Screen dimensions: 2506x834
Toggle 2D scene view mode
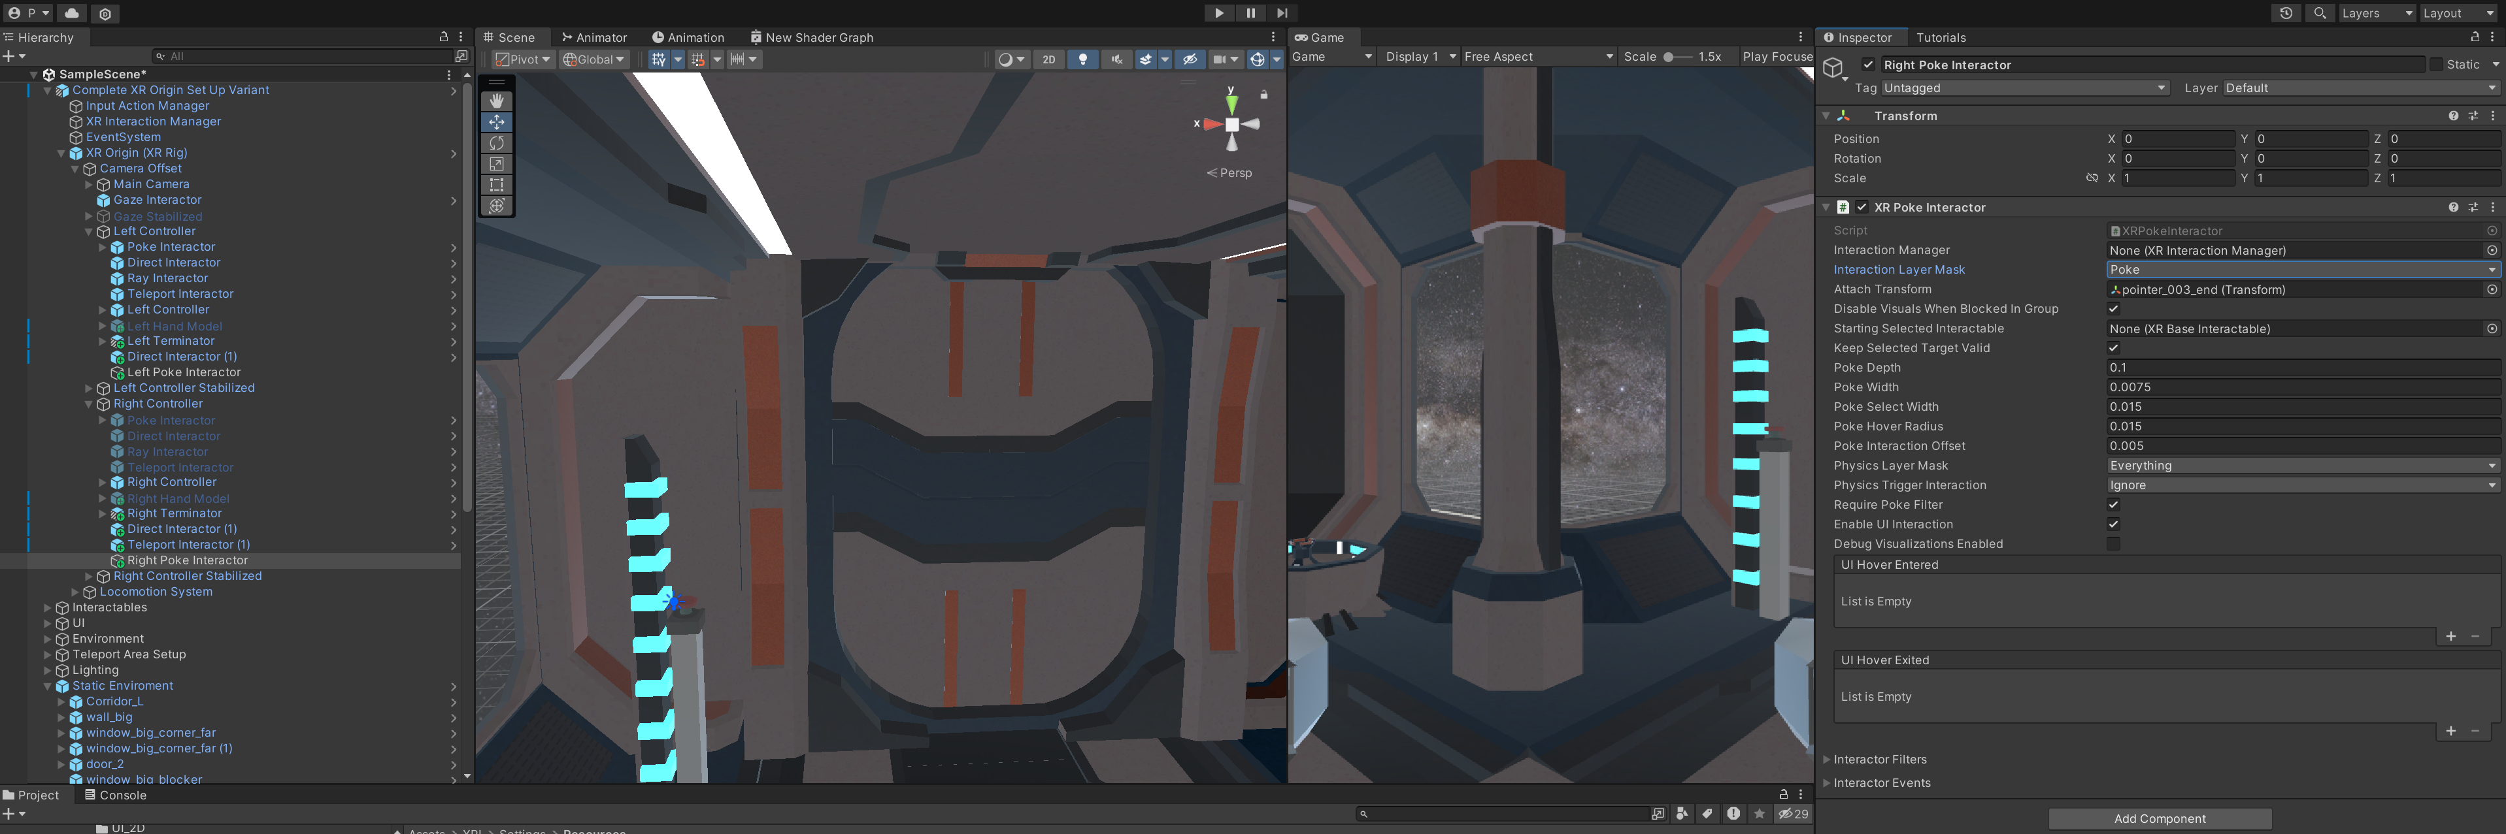coord(1048,59)
